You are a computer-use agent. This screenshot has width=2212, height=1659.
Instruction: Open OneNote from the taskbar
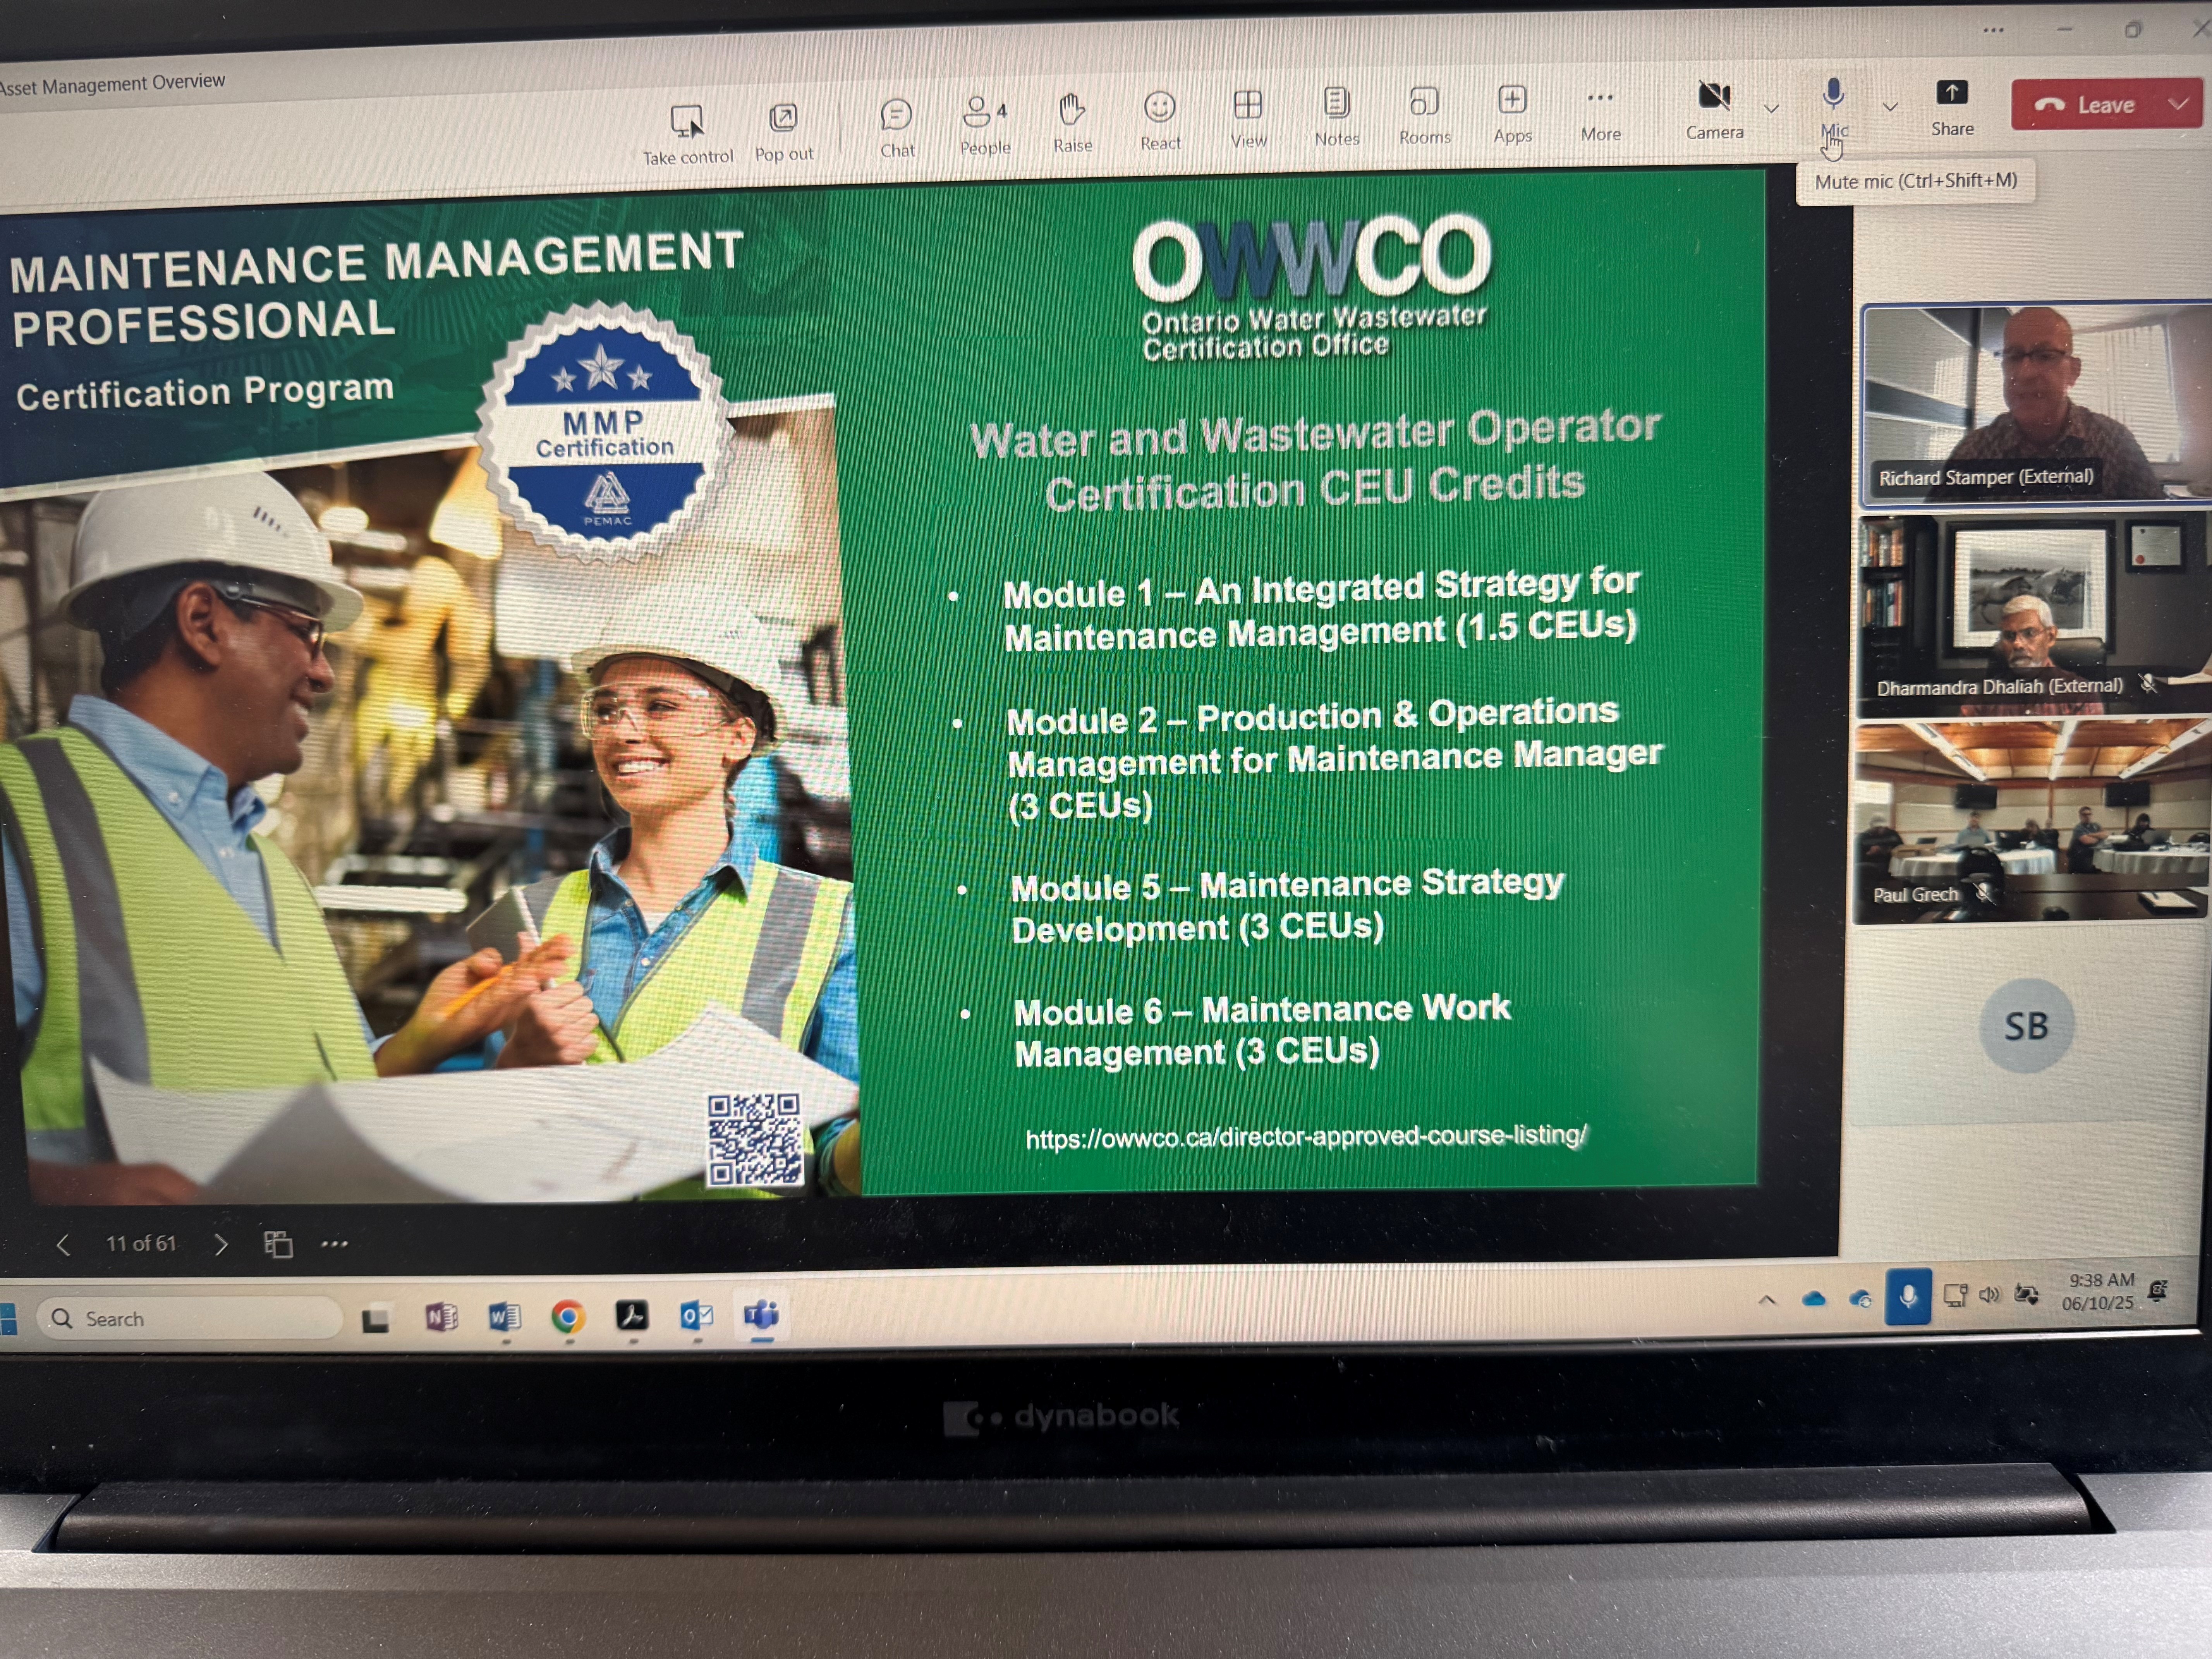(x=441, y=1317)
